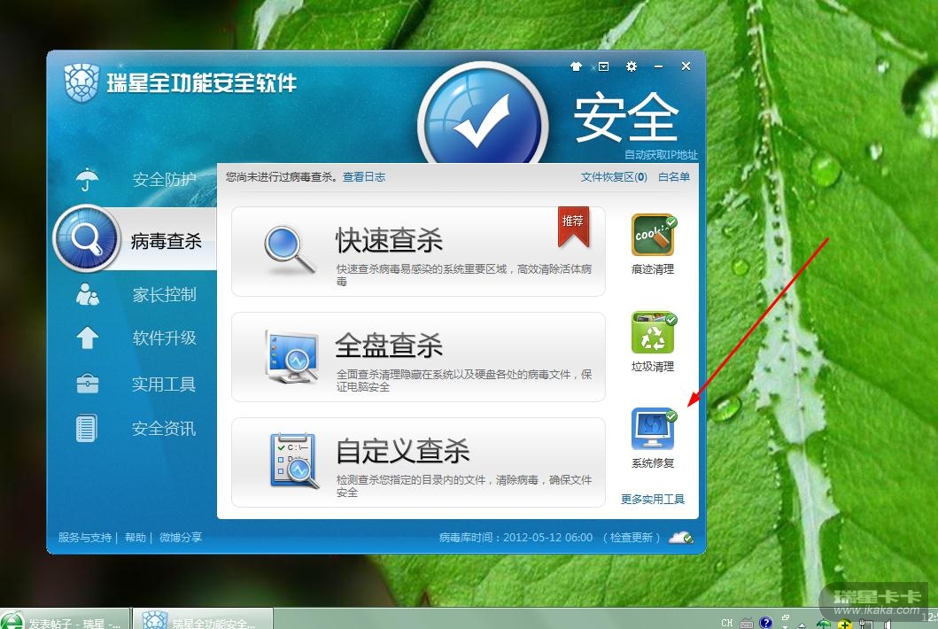Minimize the Rising security window
Viewport: 938px width, 629px height.
pyautogui.click(x=659, y=66)
